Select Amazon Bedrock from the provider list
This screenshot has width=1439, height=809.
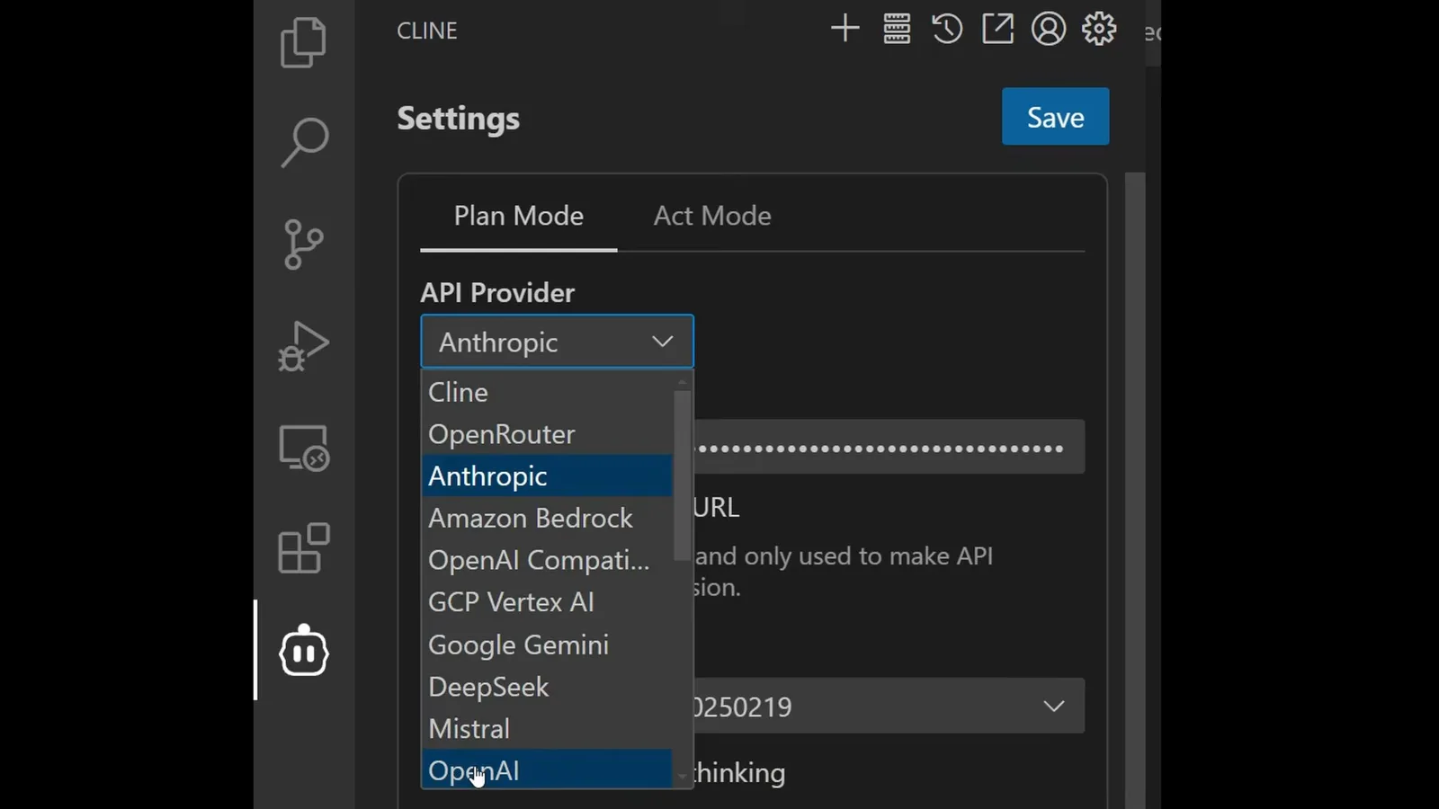pyautogui.click(x=547, y=519)
